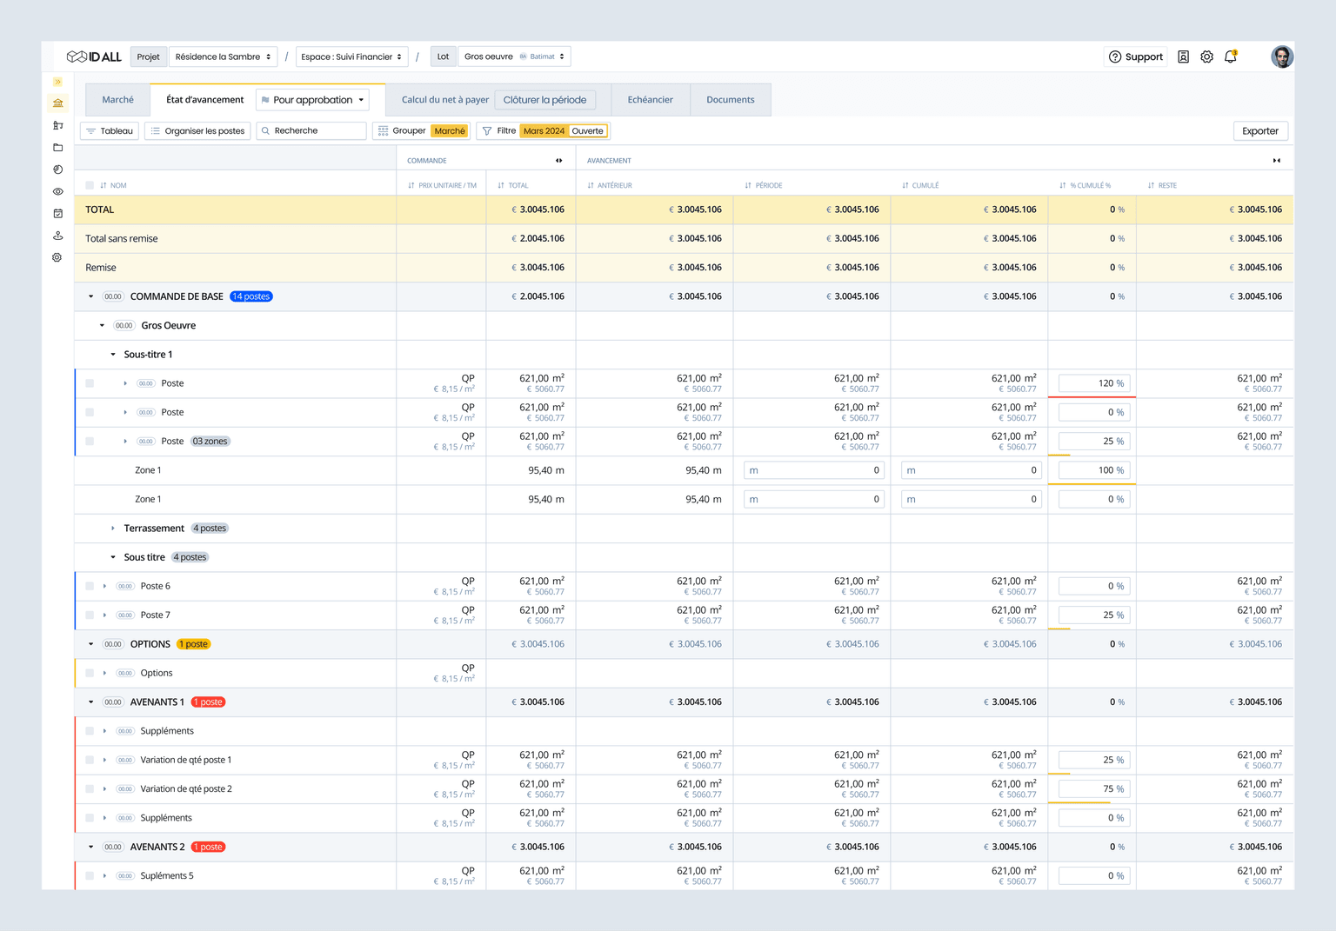
Task: Tick the checkbox on Variation de qté poste 1
Action: point(90,759)
